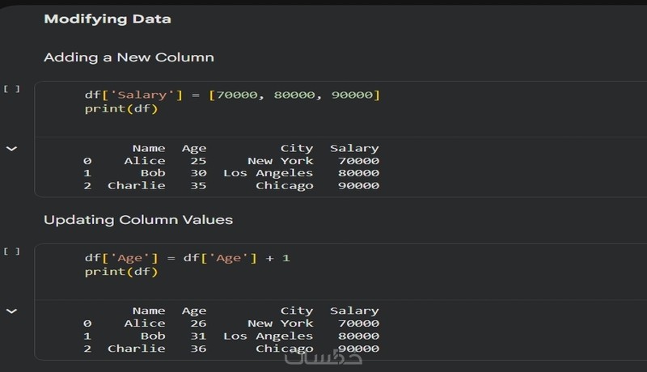Click print(df) in the Age cell

pos(121,271)
